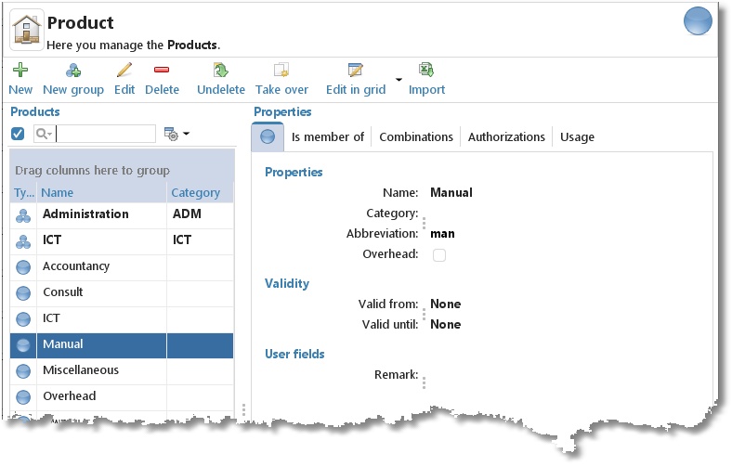Open the dropdown arrow next to Edit in grid

tap(399, 80)
